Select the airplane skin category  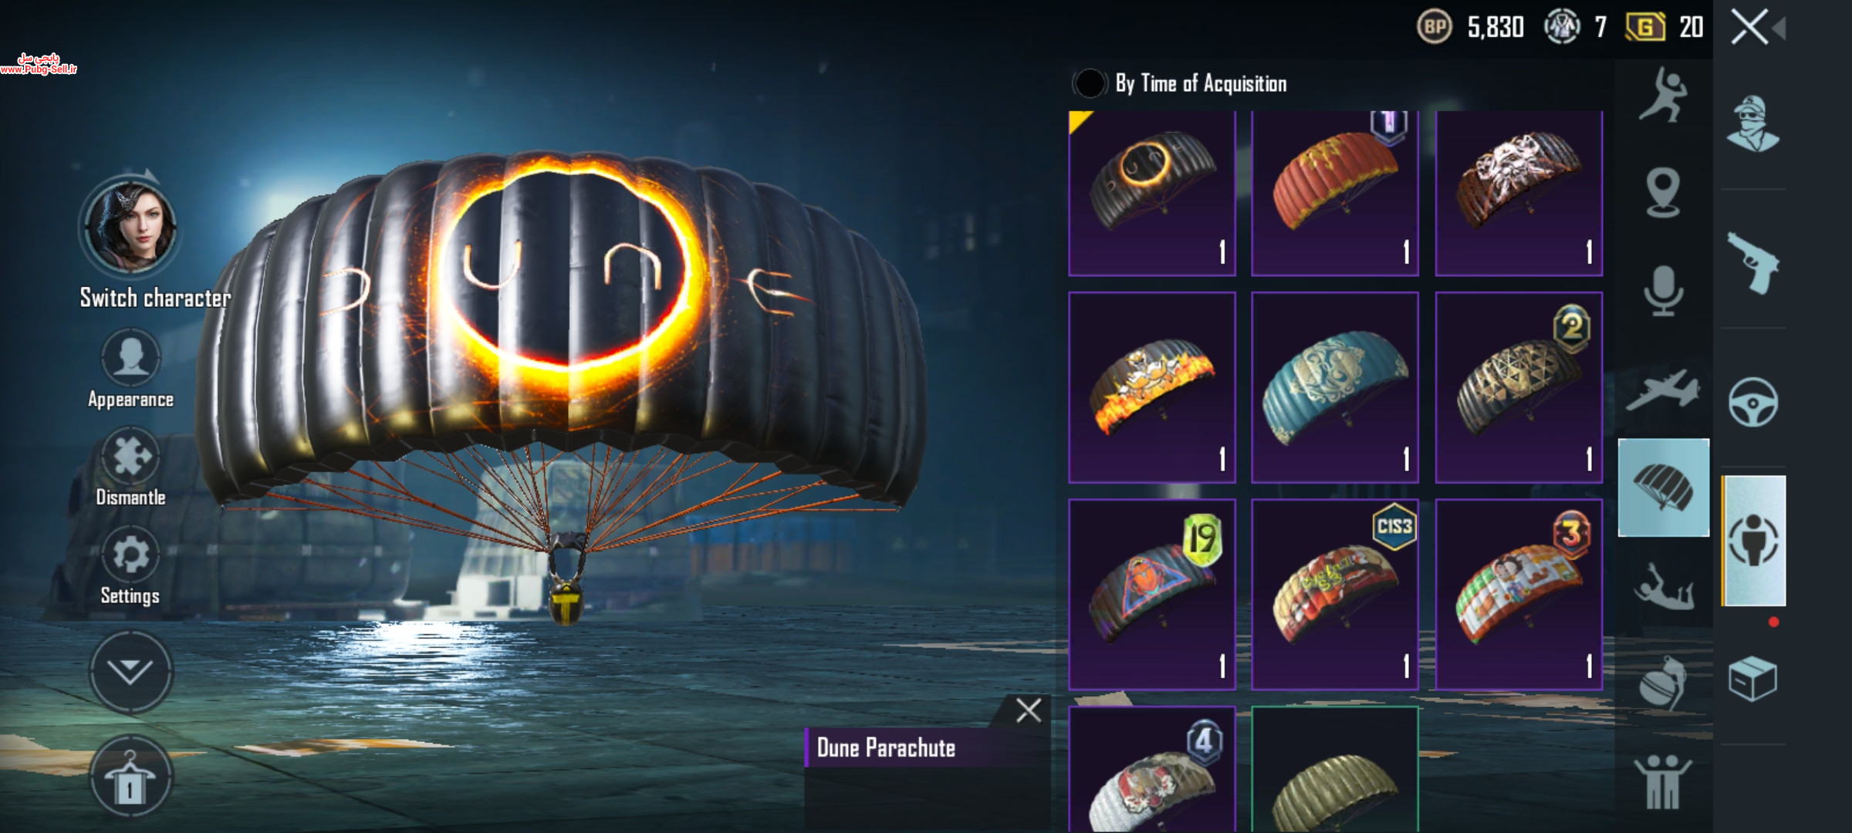(x=1663, y=390)
